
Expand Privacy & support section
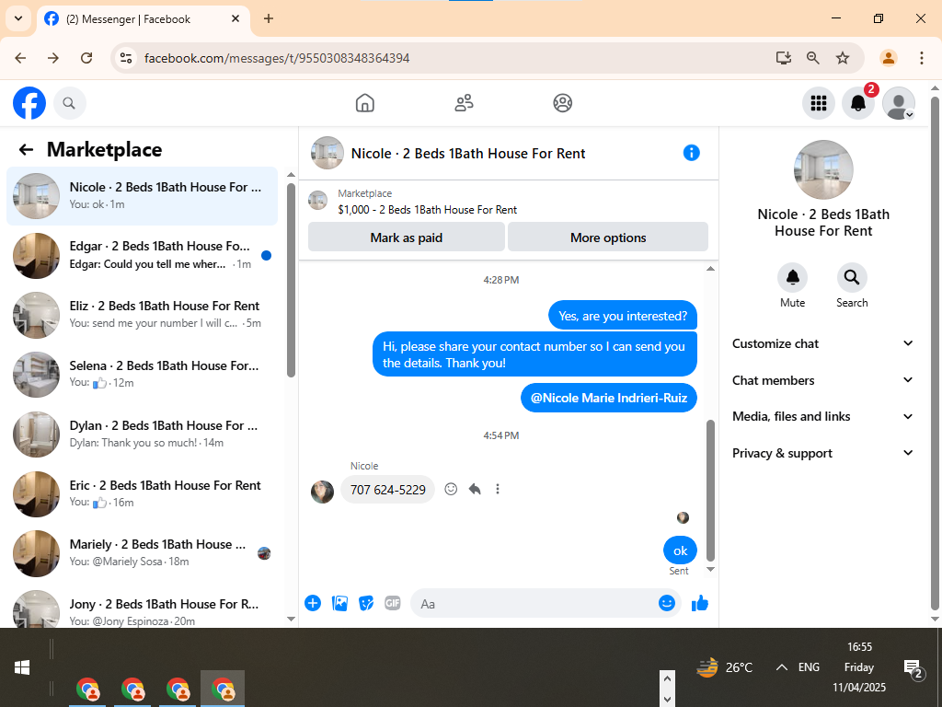click(822, 453)
